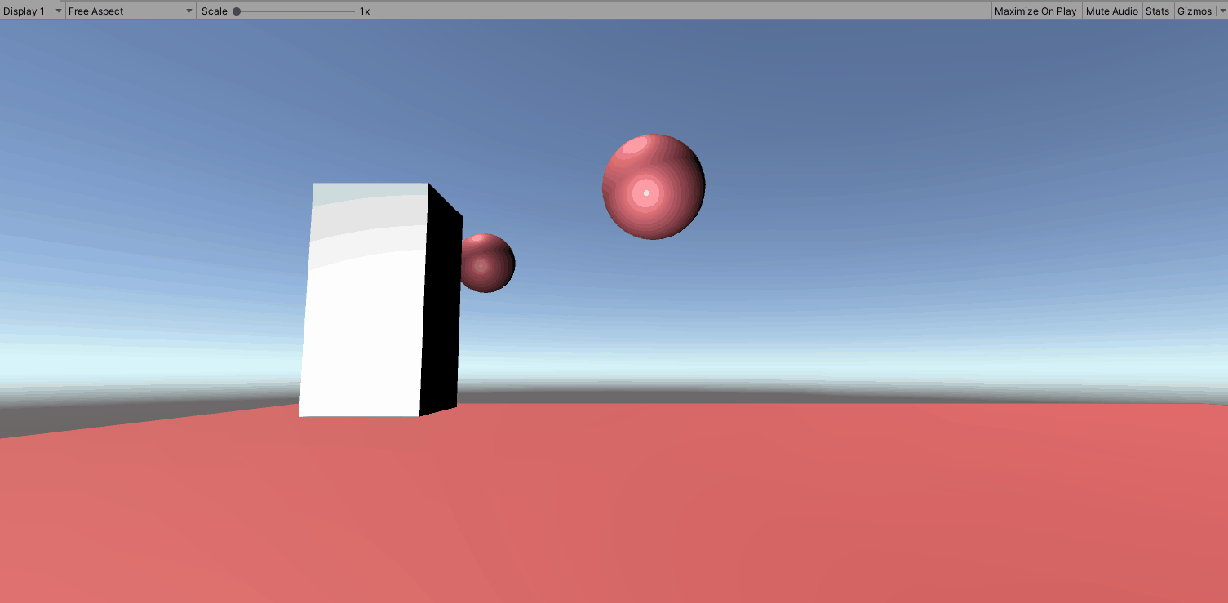
Task: Enable the Gizmos button
Action: [x=1195, y=11]
